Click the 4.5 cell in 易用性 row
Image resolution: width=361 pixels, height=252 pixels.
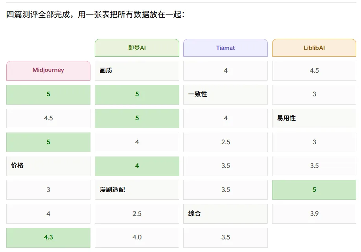[x=48, y=118]
